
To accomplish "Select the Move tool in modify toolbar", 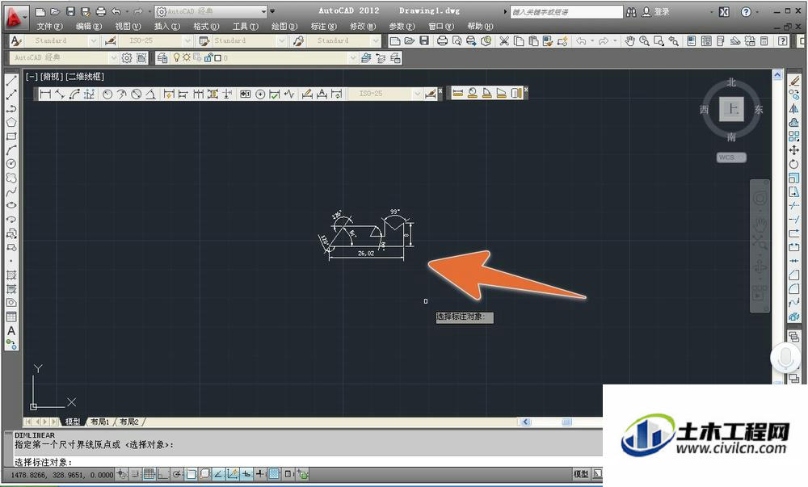I will [794, 149].
